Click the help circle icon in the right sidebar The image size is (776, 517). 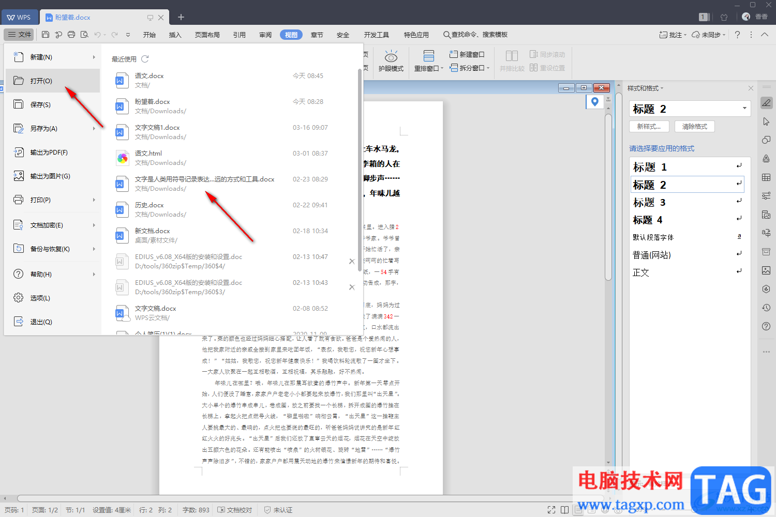[766, 326]
